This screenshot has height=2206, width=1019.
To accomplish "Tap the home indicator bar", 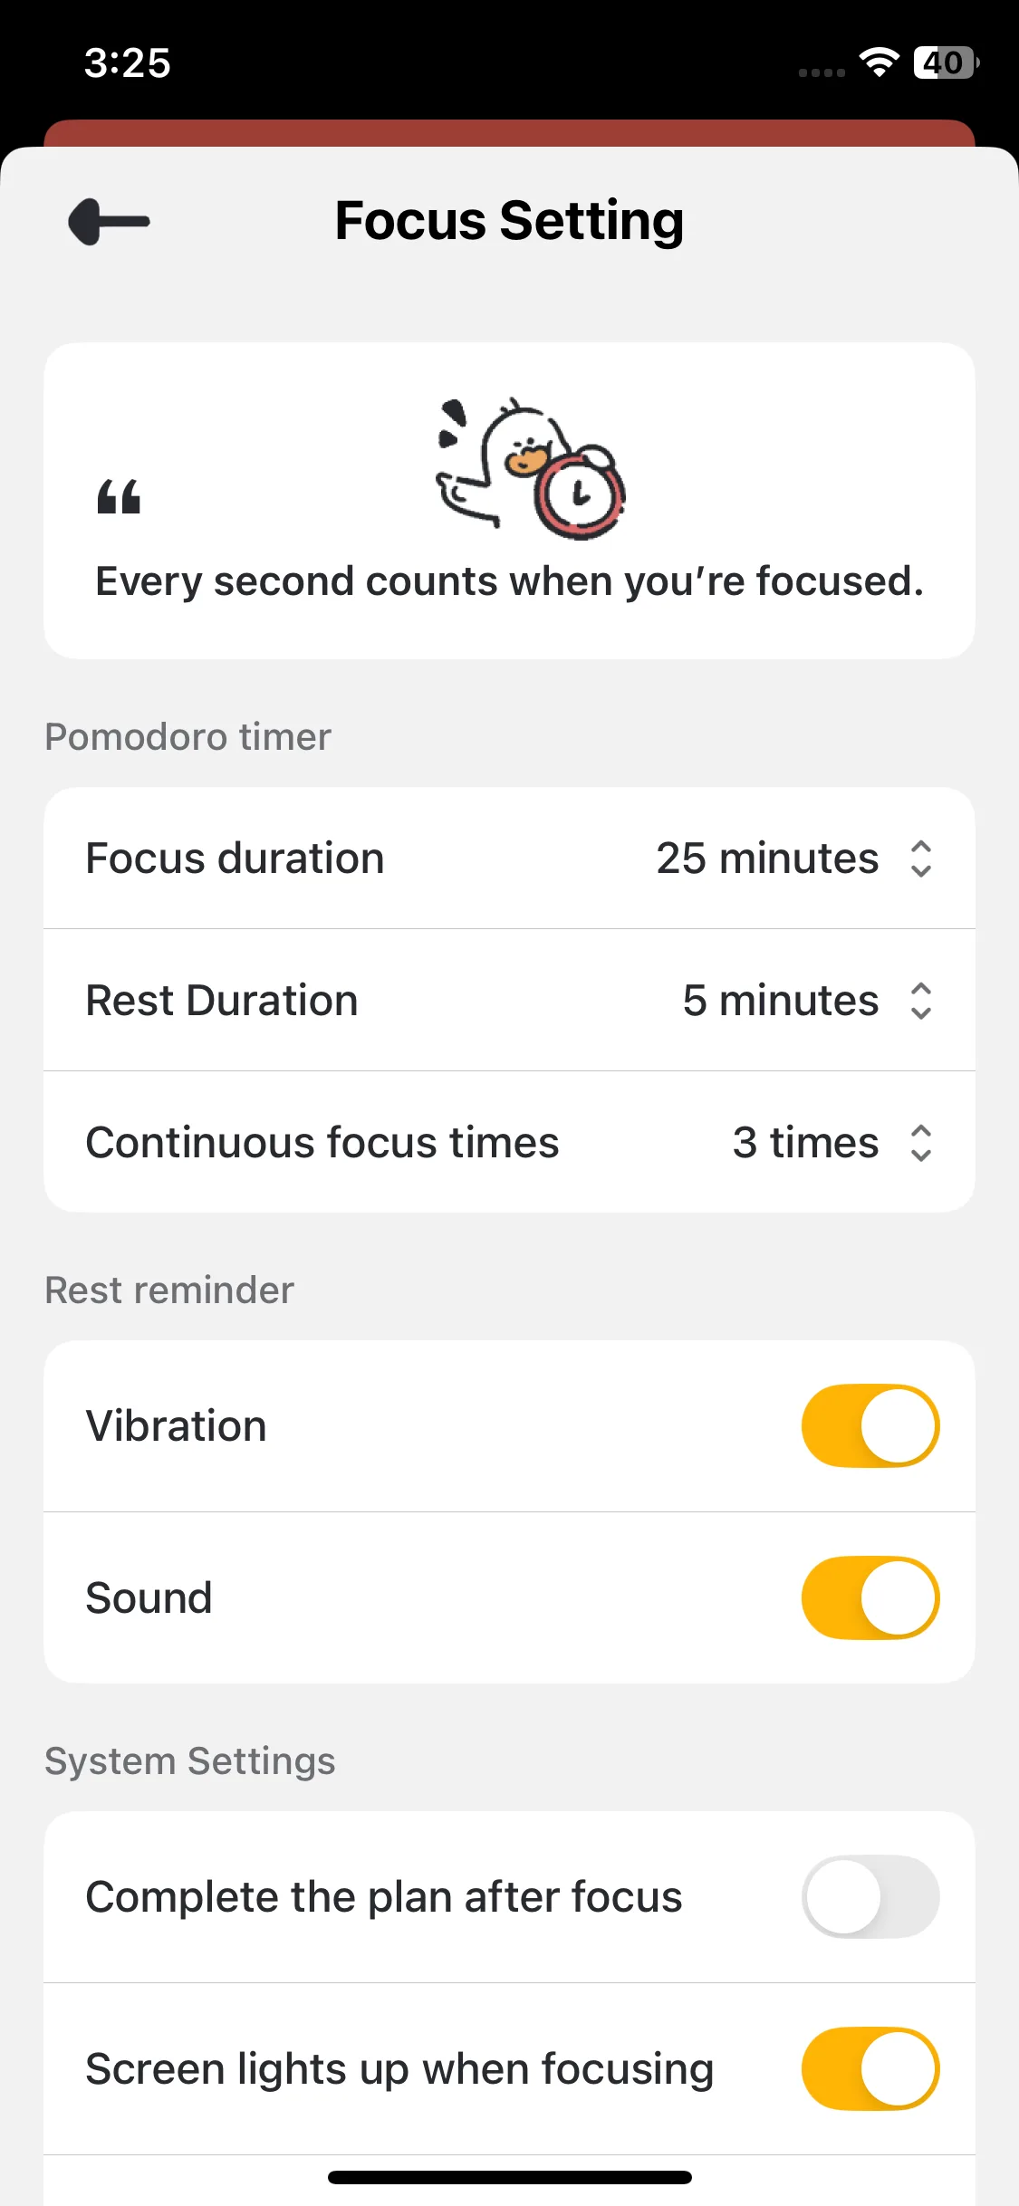I will pos(509,2178).
